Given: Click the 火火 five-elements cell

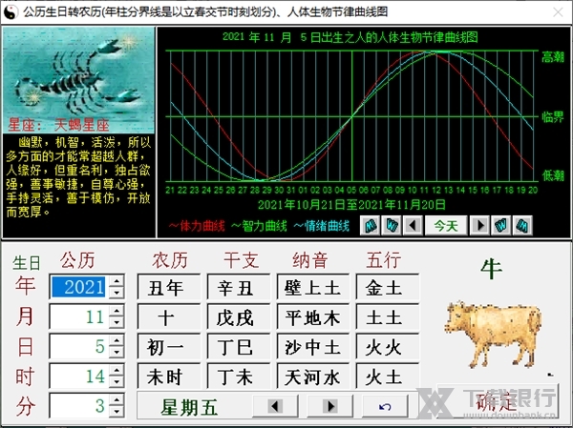Looking at the screenshot, I should pos(388,347).
